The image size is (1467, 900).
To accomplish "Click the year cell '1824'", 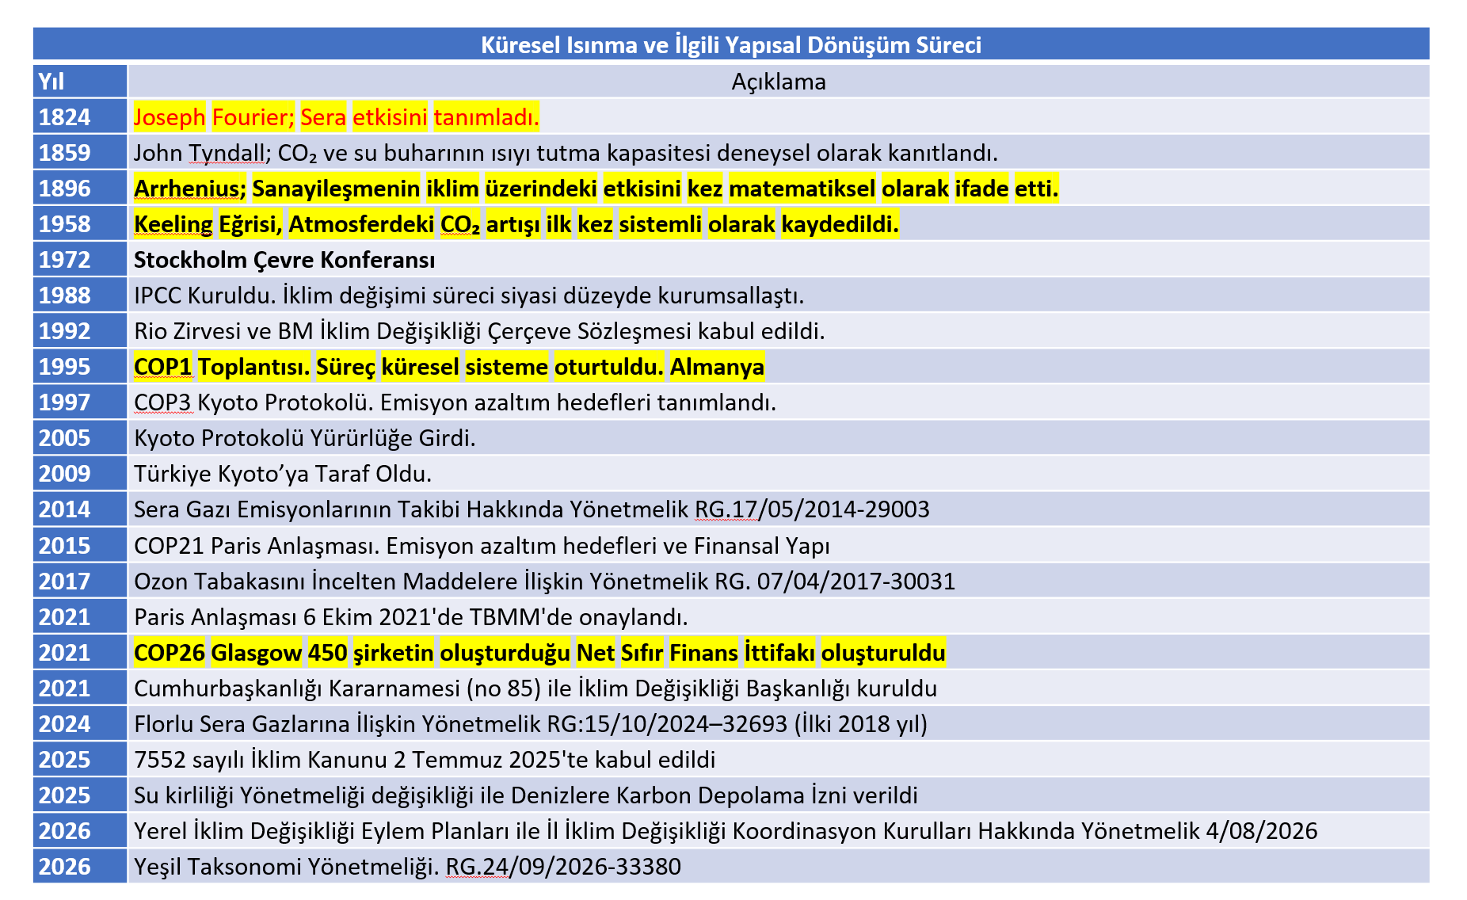I will 80,116.
